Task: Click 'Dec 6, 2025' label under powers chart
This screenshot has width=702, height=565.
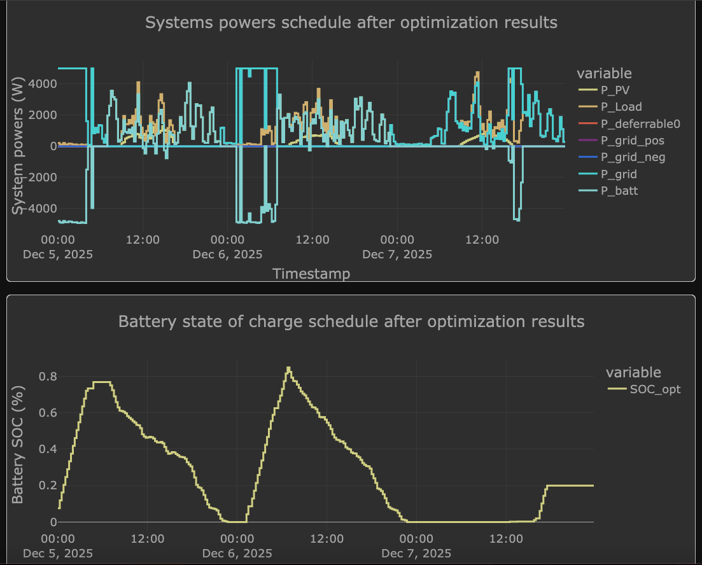Action: point(227,255)
